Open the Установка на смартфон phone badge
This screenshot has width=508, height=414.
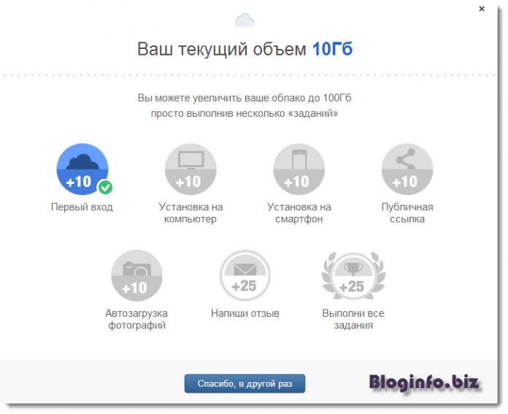(x=299, y=169)
